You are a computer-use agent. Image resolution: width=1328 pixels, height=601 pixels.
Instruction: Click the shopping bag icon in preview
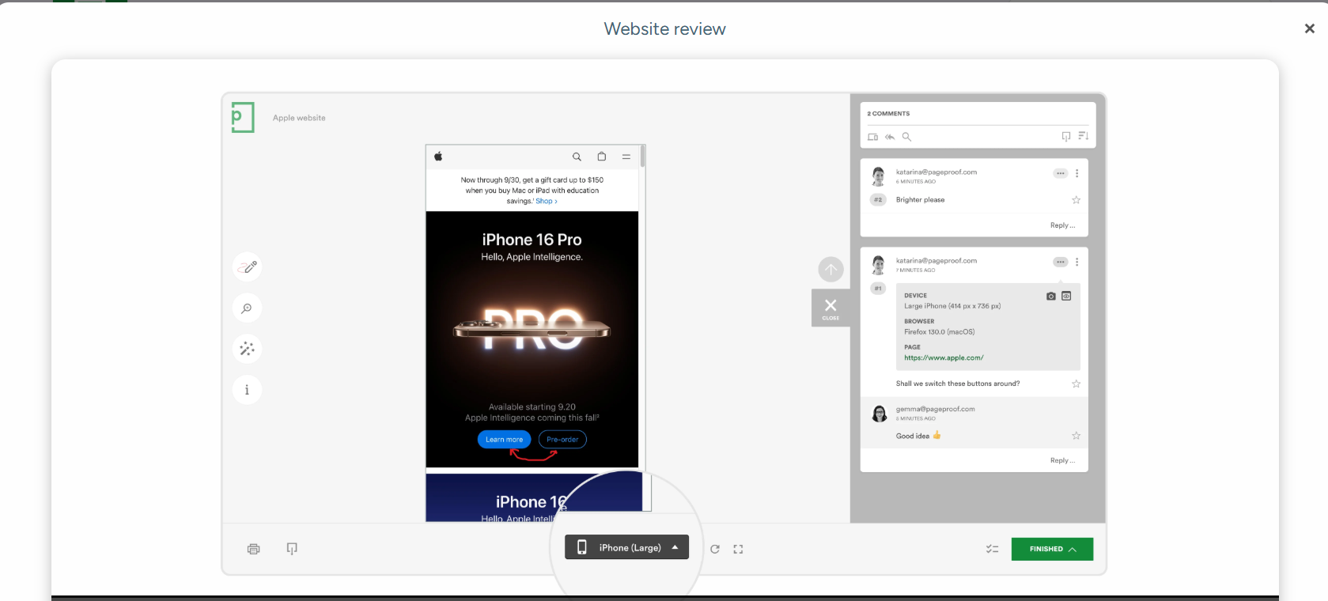(x=601, y=157)
